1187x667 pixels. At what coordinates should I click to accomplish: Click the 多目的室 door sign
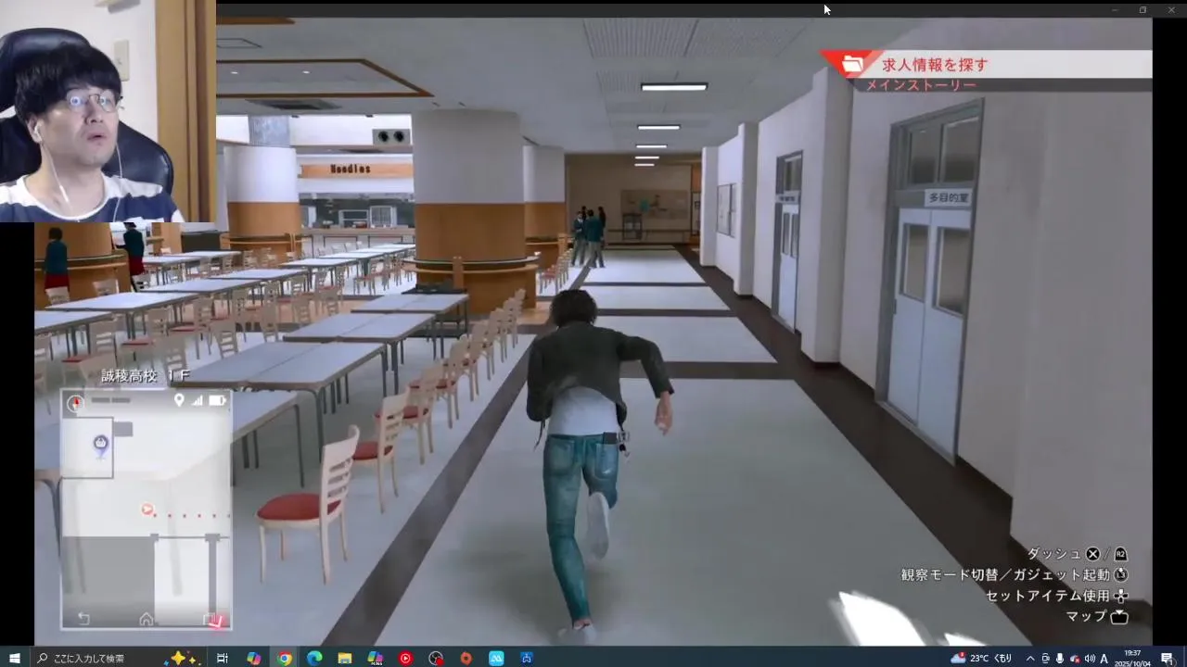tap(949, 197)
